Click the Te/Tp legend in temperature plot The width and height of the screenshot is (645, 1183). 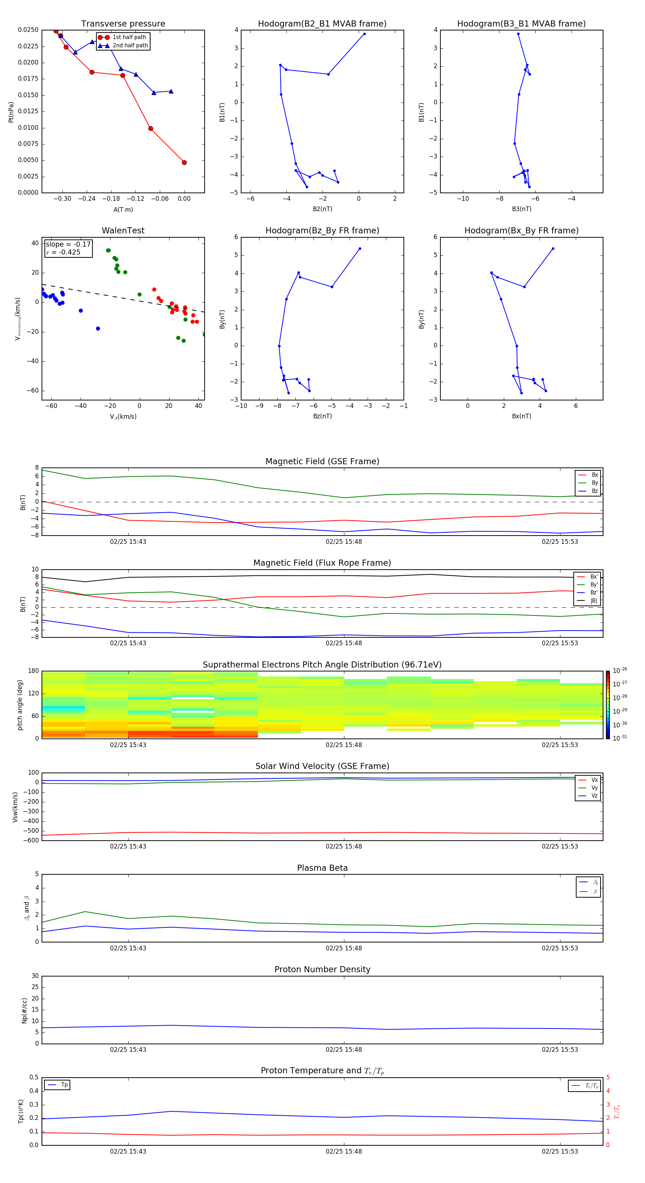click(585, 1085)
